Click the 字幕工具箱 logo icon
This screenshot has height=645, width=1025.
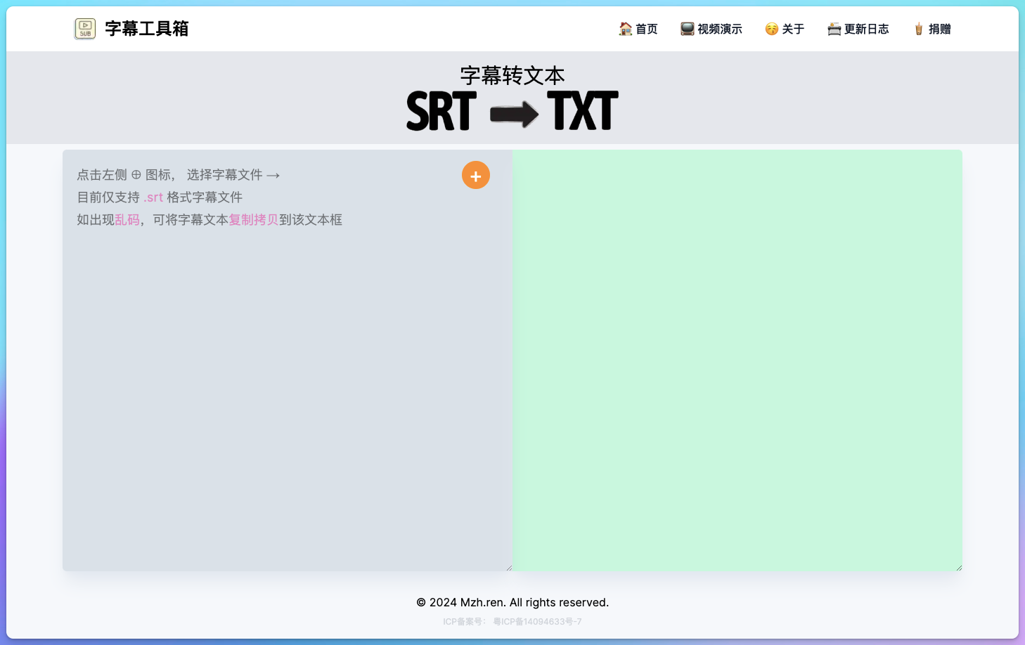(84, 29)
